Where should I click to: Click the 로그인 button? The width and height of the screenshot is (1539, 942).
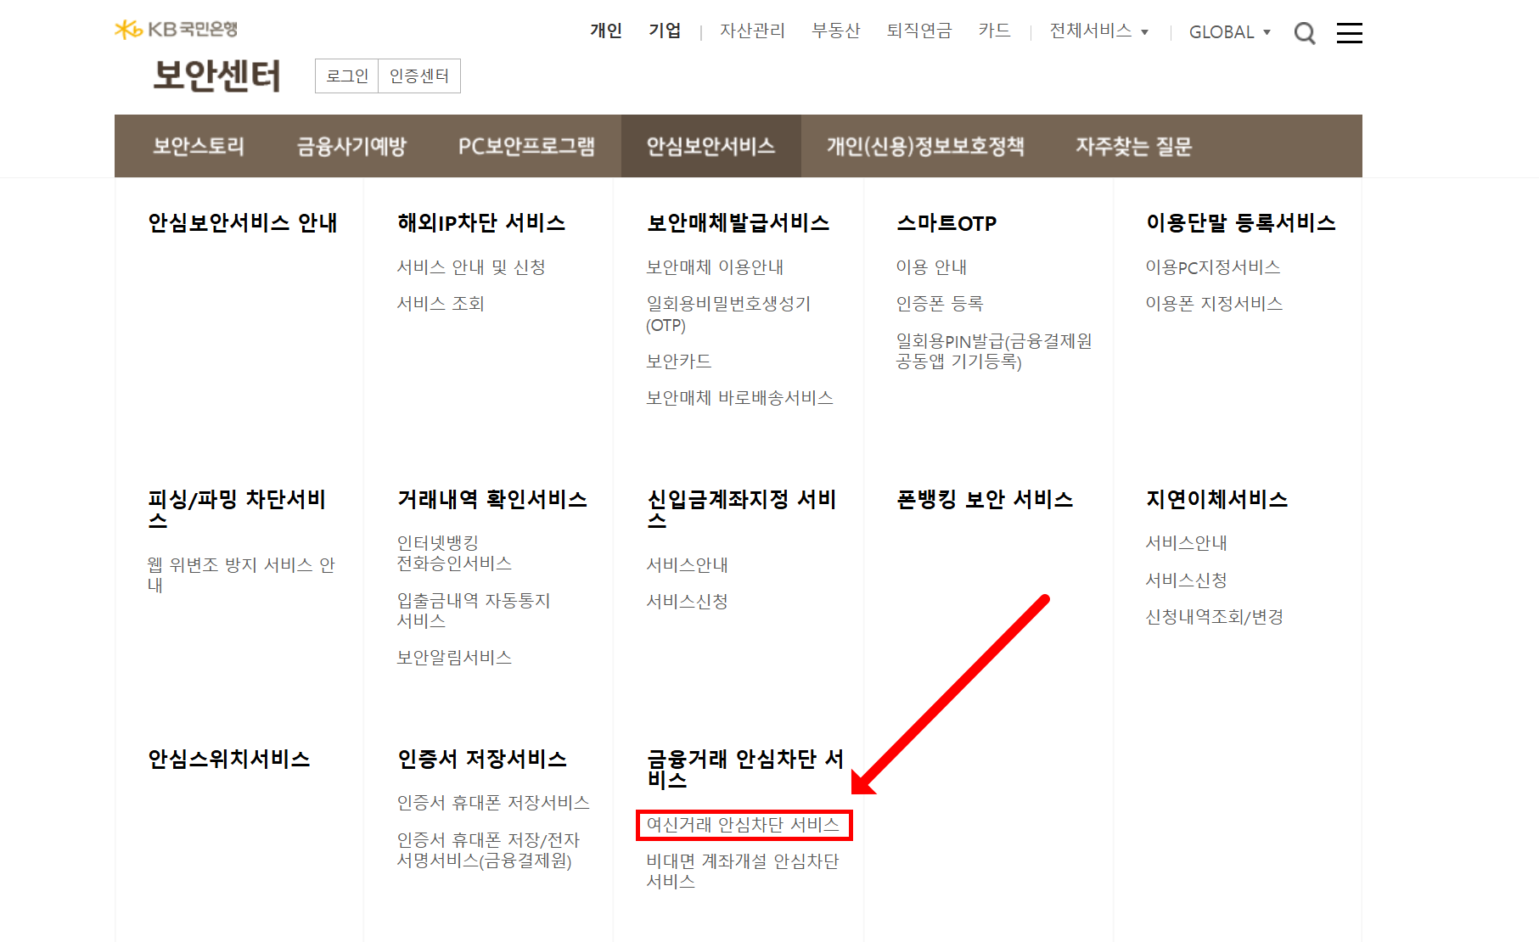coord(345,76)
